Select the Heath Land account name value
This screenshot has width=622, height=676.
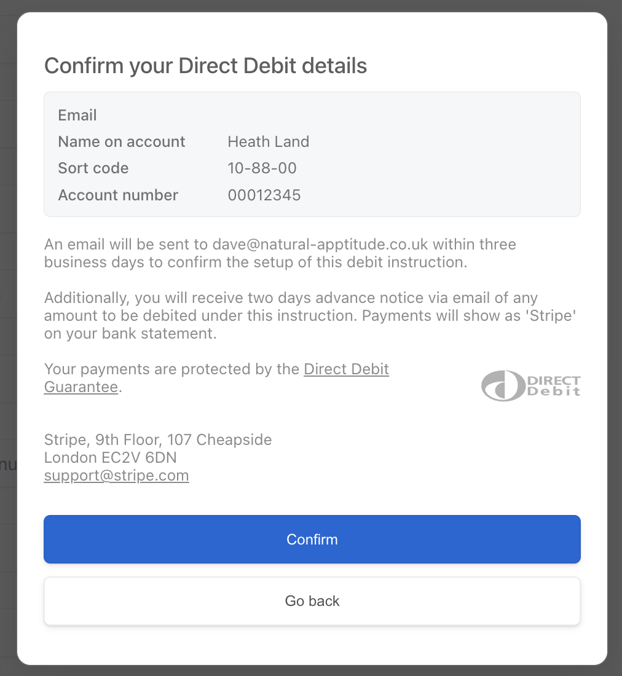click(x=268, y=141)
